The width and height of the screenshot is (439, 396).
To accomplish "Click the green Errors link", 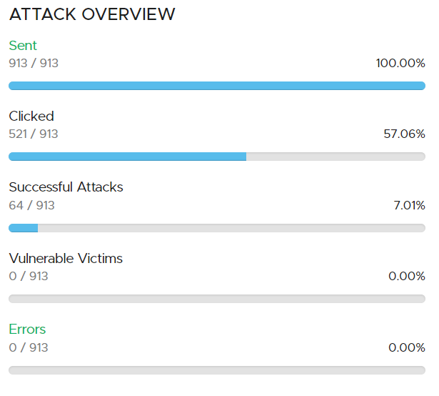I will 27,330.
